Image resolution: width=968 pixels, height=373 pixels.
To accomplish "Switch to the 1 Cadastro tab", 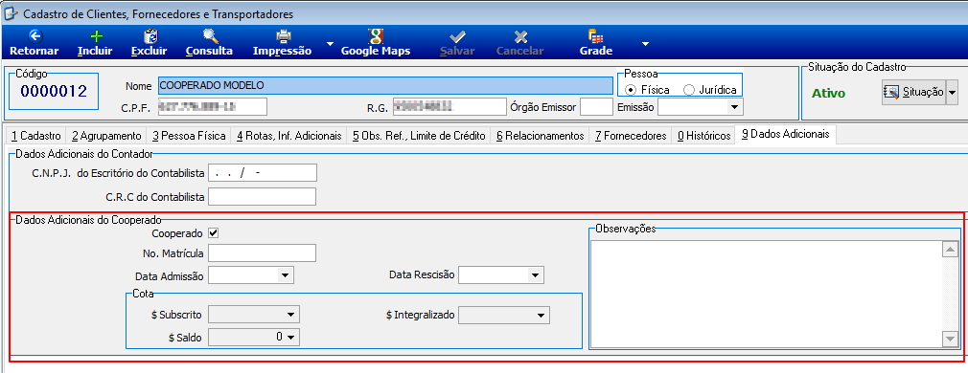I will [35, 136].
